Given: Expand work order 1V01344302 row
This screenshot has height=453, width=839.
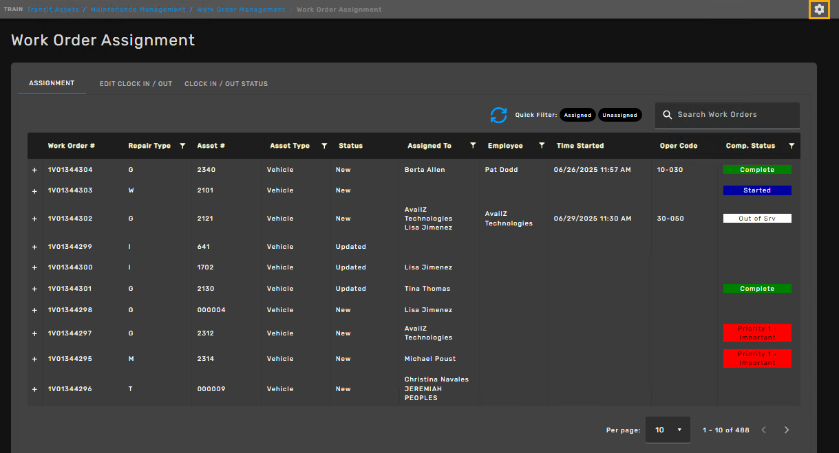Looking at the screenshot, I should click(34, 219).
